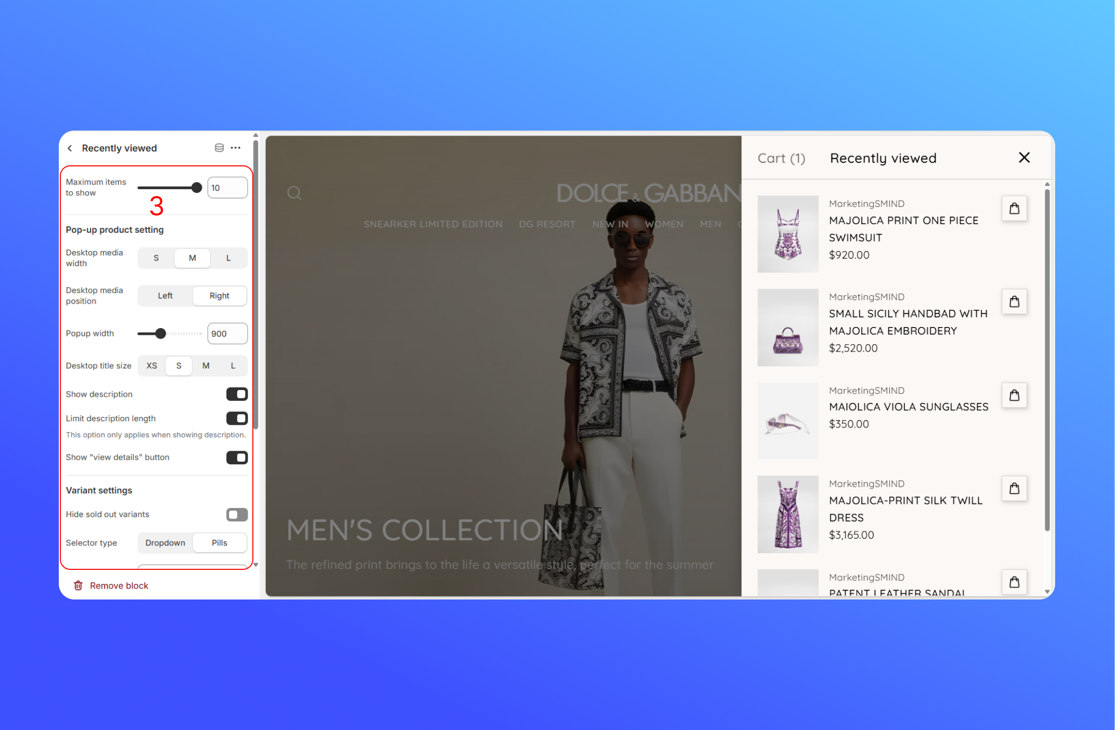Image resolution: width=1115 pixels, height=730 pixels.
Task: Click the Variant settings heading
Action: pos(99,490)
